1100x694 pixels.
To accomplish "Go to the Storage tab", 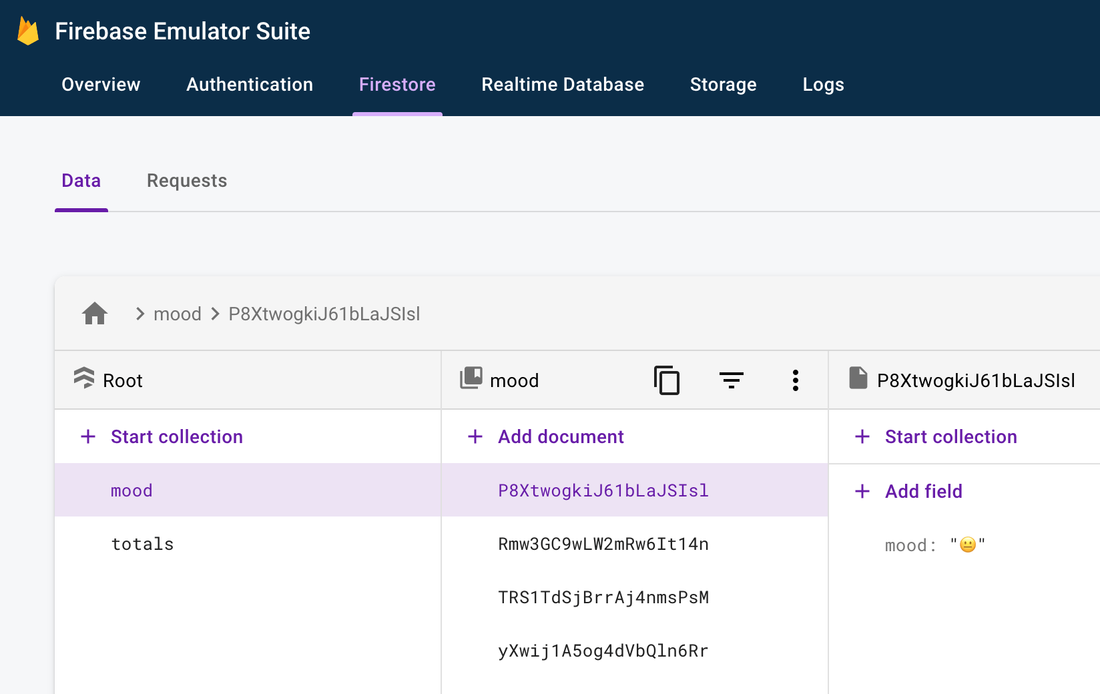I will point(724,85).
